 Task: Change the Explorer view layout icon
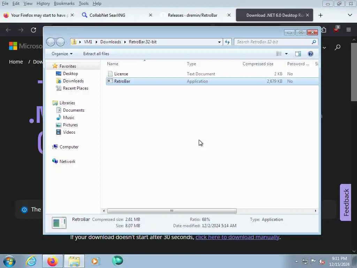point(279,54)
